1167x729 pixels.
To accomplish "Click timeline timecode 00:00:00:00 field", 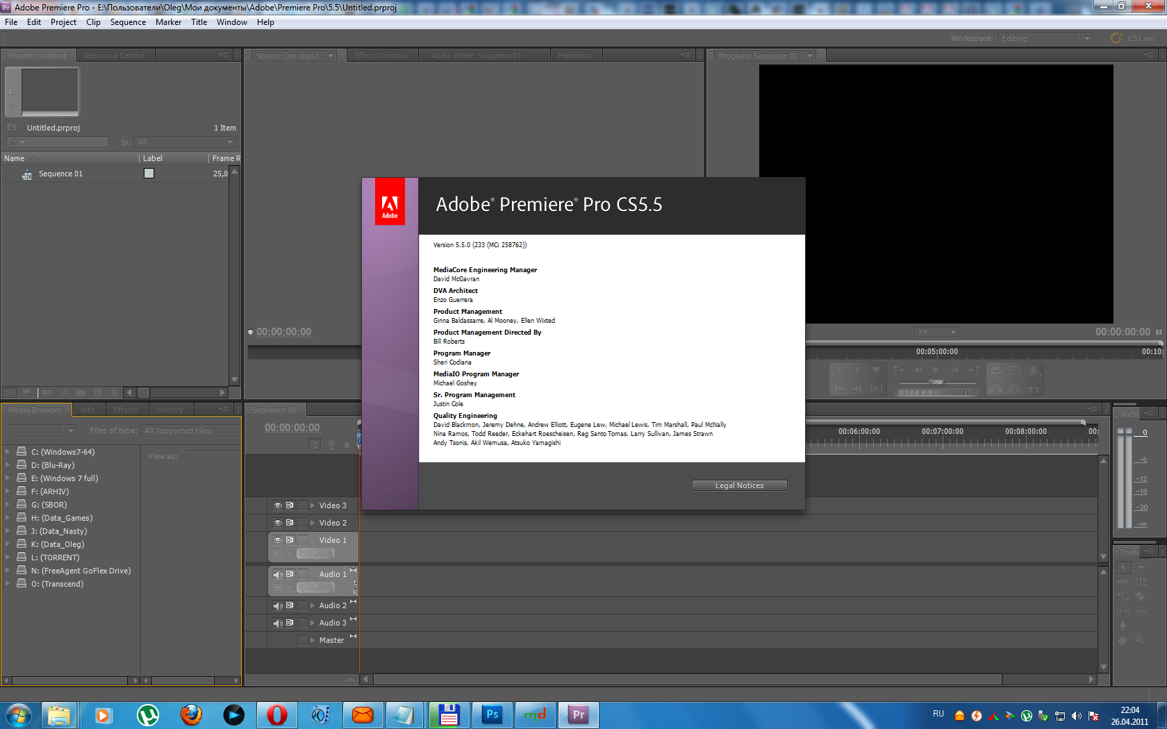I will [x=292, y=428].
